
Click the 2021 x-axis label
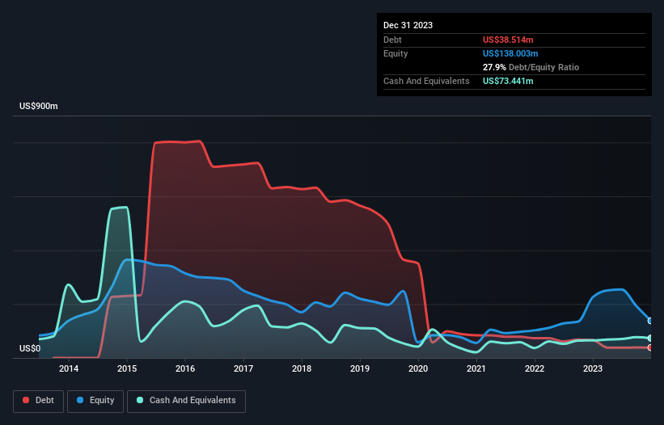476,368
